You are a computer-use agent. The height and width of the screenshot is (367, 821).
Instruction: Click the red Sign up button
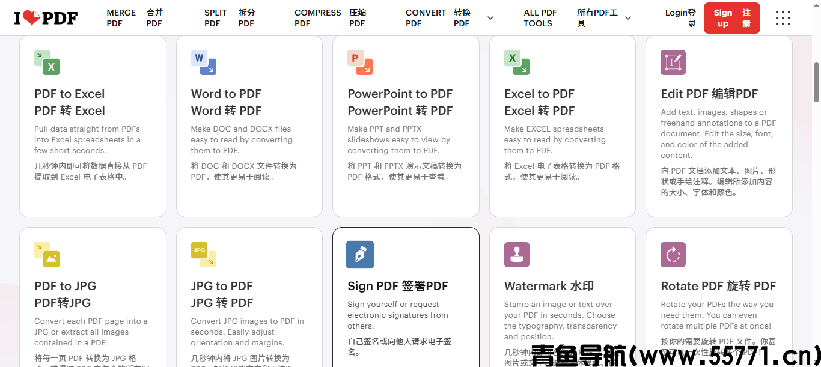pos(732,18)
